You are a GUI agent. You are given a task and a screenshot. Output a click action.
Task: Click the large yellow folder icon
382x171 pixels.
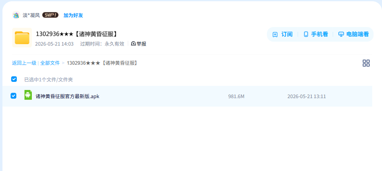22,37
